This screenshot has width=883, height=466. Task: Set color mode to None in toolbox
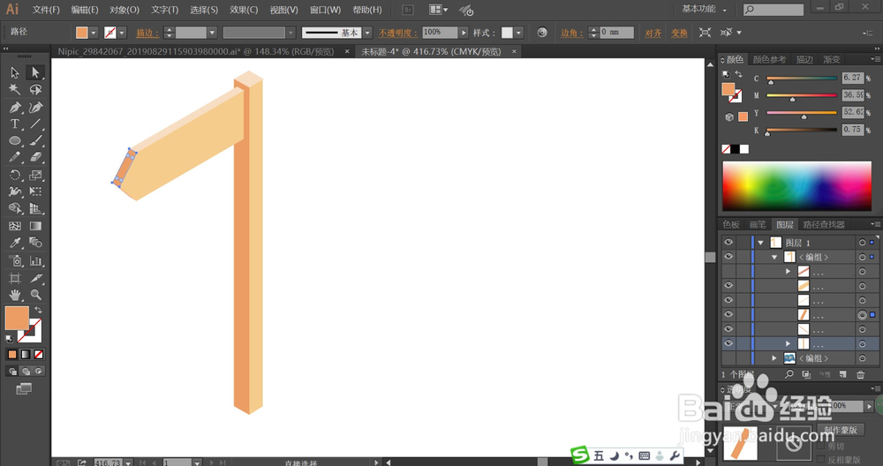[x=38, y=355]
